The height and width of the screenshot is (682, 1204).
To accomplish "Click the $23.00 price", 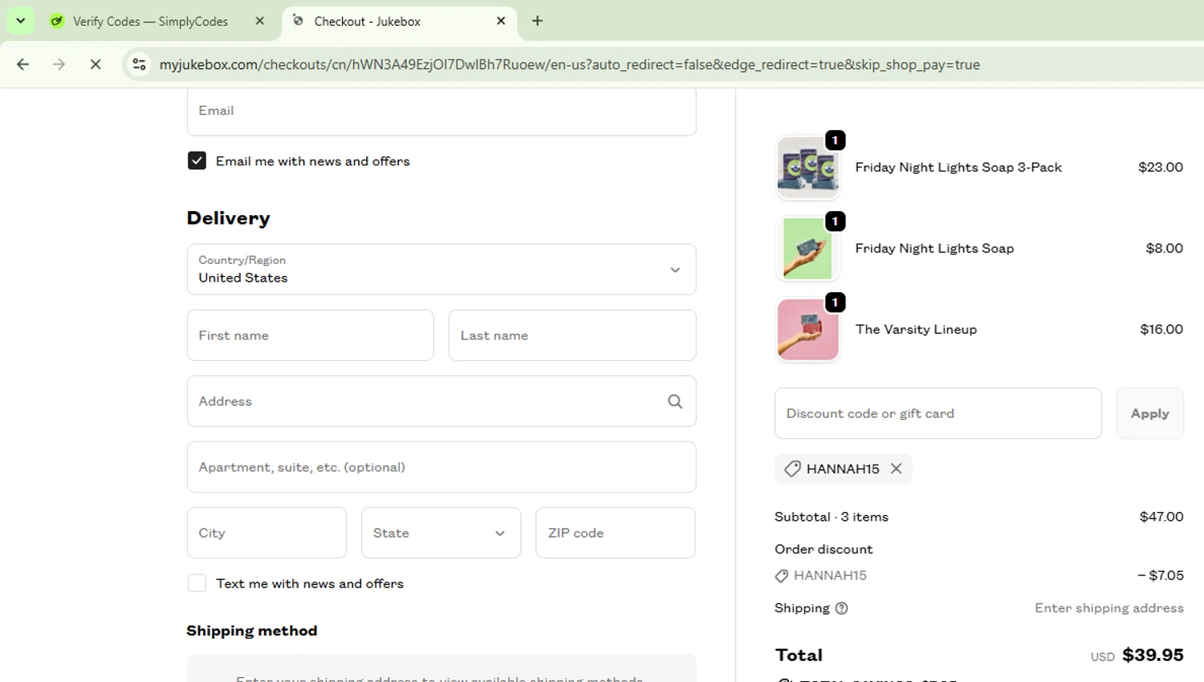I will [x=1161, y=167].
